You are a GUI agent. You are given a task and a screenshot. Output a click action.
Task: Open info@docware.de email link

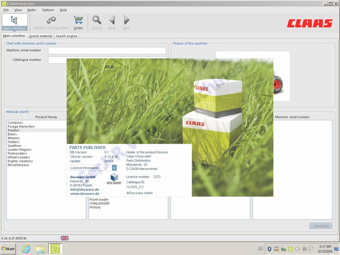(x=84, y=190)
